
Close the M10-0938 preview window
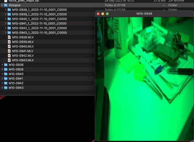pyautogui.click(x=98, y=14)
